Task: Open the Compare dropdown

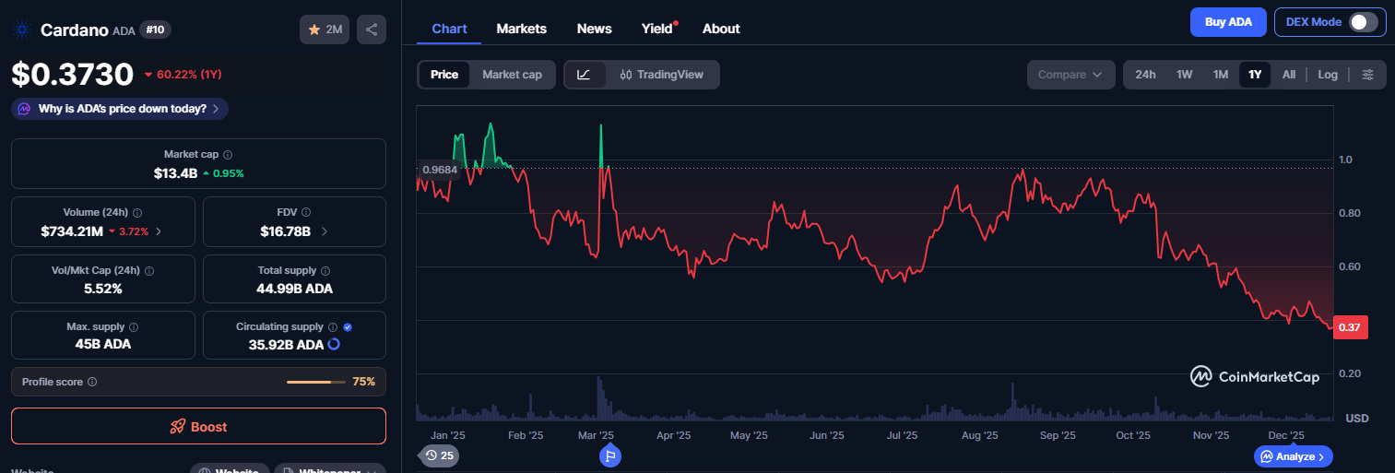Action: tap(1070, 75)
